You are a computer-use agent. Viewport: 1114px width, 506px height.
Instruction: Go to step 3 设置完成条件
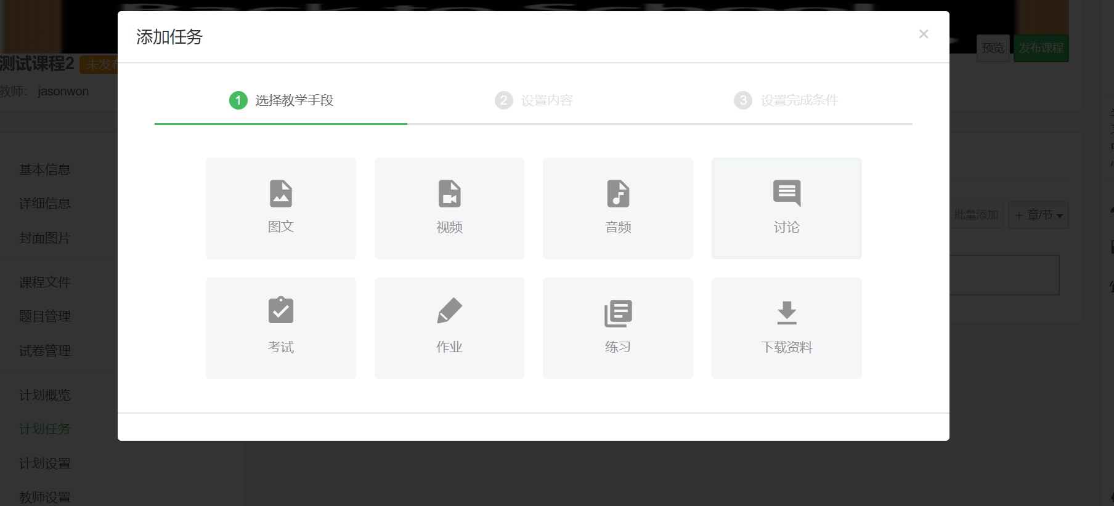pos(786,100)
